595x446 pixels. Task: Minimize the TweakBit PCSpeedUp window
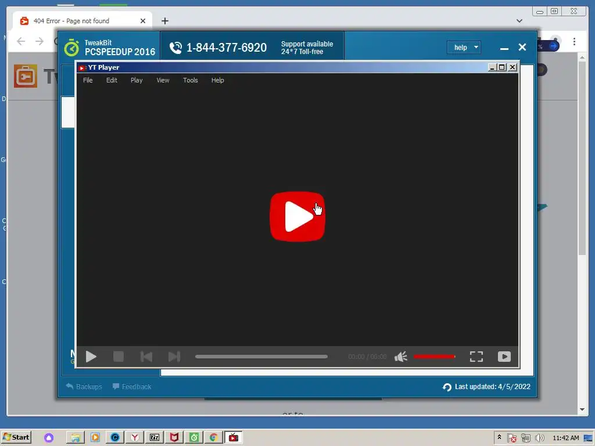504,48
